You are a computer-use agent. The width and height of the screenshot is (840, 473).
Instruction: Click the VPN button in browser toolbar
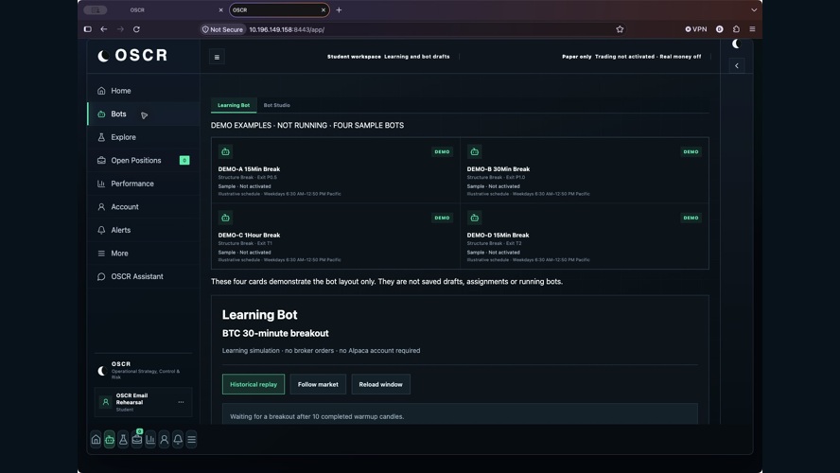tap(696, 29)
